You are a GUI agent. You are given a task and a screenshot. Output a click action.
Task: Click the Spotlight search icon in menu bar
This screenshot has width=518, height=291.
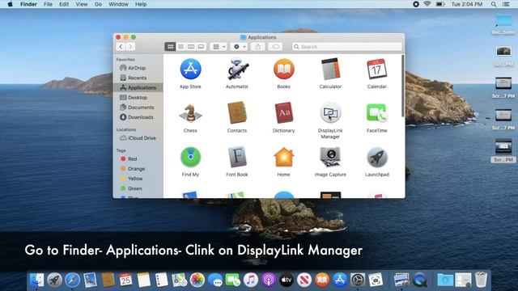[494, 4]
